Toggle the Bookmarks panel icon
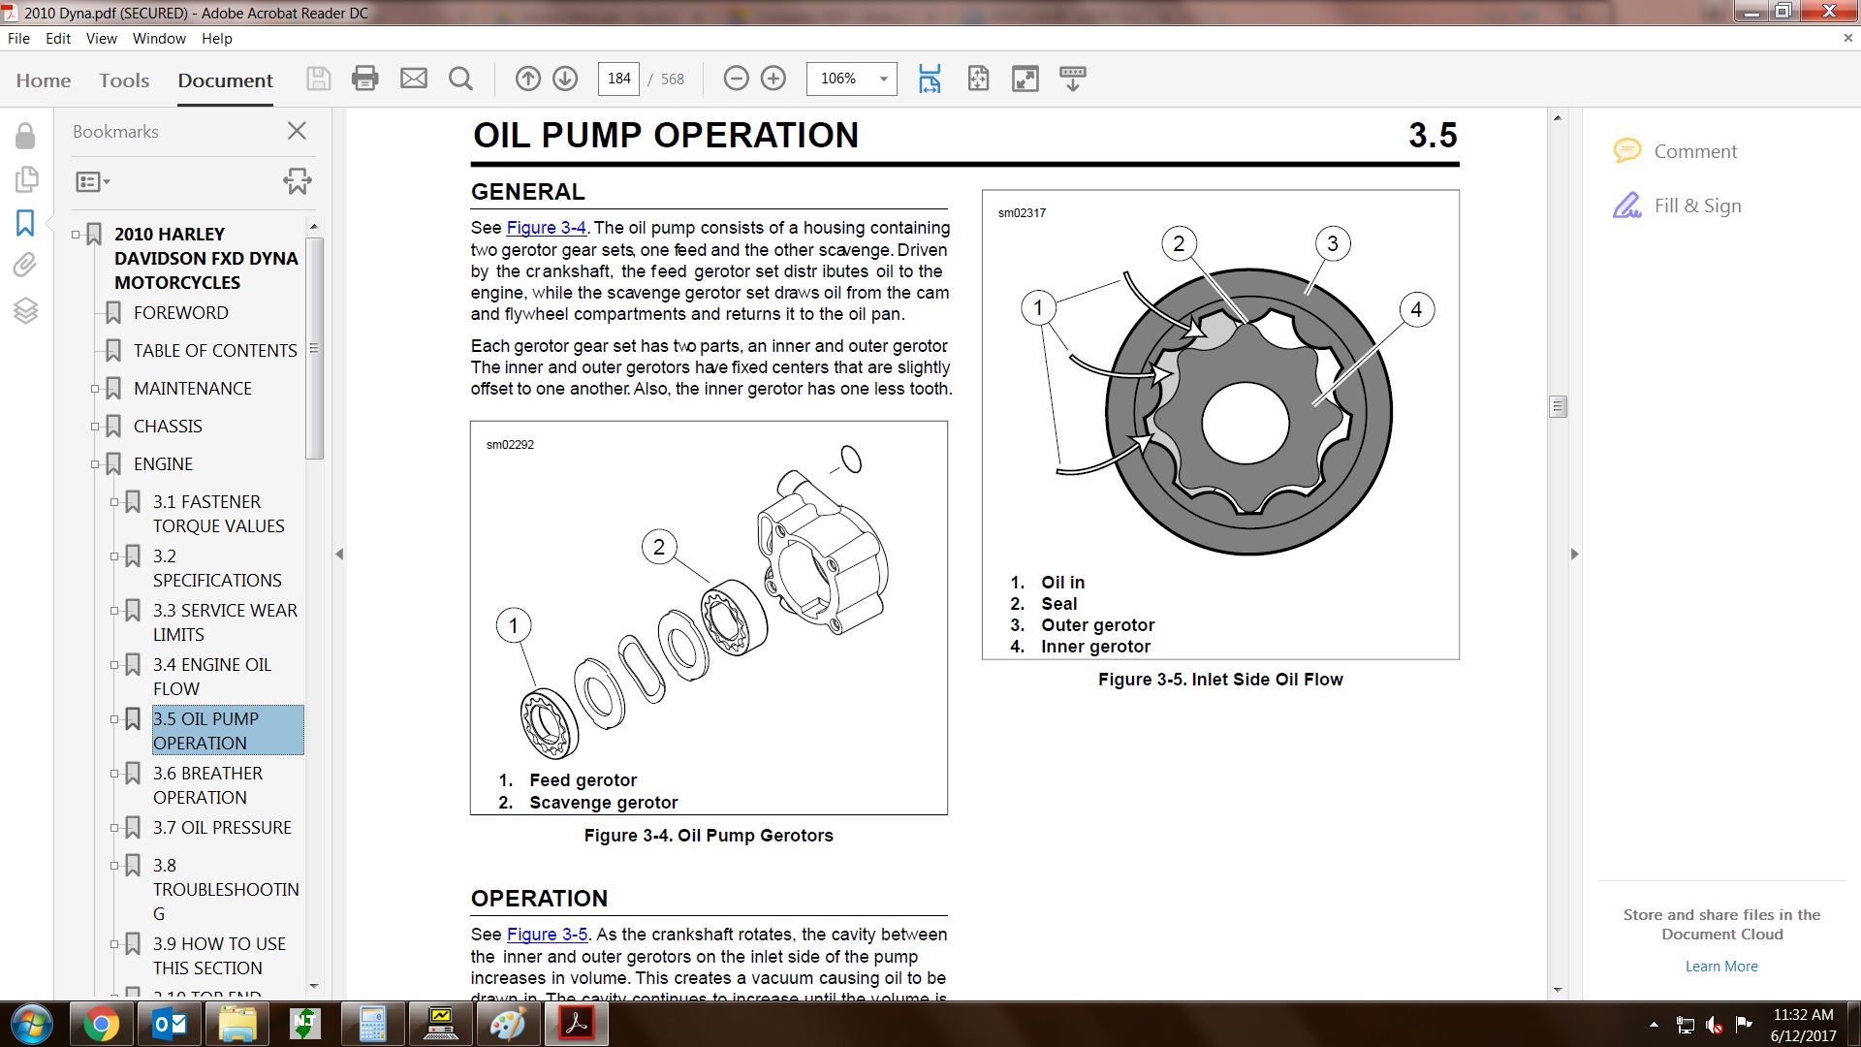This screenshot has height=1047, width=1861. (x=25, y=223)
